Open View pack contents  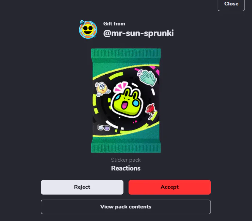(x=126, y=207)
